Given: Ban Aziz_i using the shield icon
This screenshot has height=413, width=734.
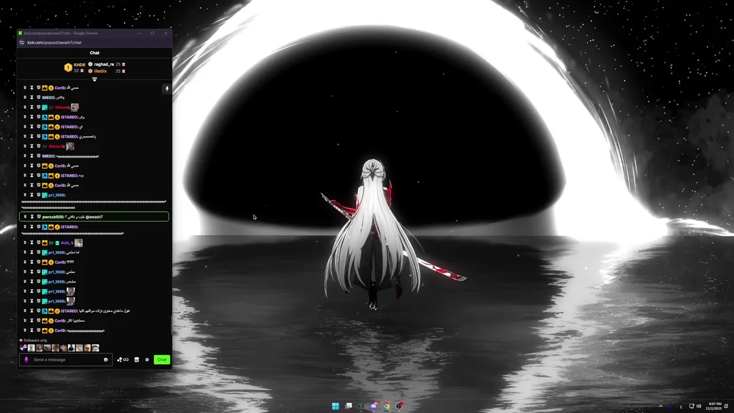Looking at the screenshot, I should pyautogui.click(x=38, y=243).
